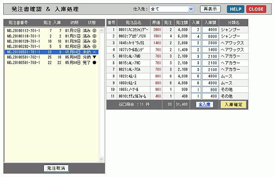Open the 仕入先 supplier dropdown

pyautogui.click(x=171, y=9)
